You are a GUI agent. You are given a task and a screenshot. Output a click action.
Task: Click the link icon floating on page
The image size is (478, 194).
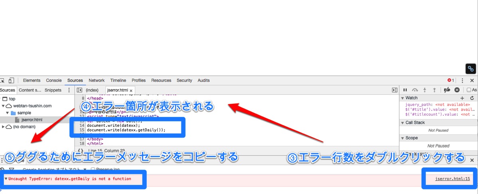pos(471,69)
